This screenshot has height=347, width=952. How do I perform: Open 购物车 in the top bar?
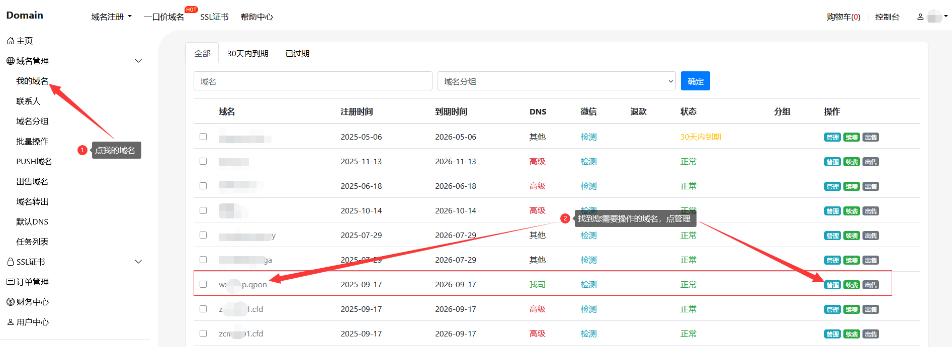pyautogui.click(x=843, y=17)
